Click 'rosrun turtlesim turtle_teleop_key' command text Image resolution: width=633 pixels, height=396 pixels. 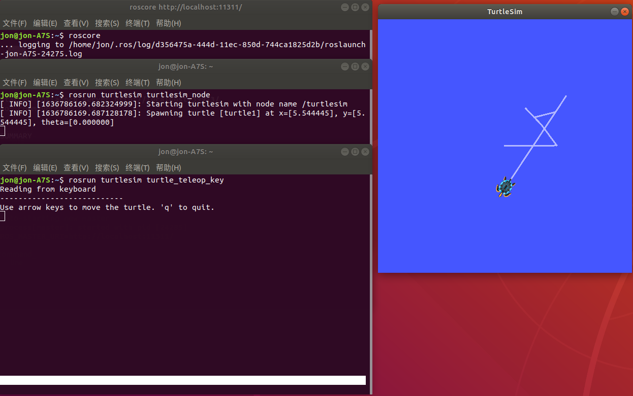click(146, 180)
